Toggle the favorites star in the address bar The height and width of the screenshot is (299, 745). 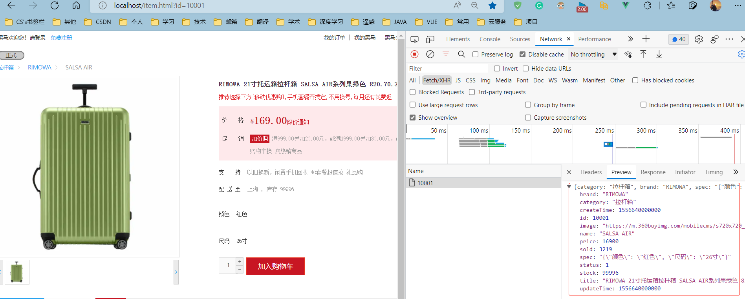492,5
